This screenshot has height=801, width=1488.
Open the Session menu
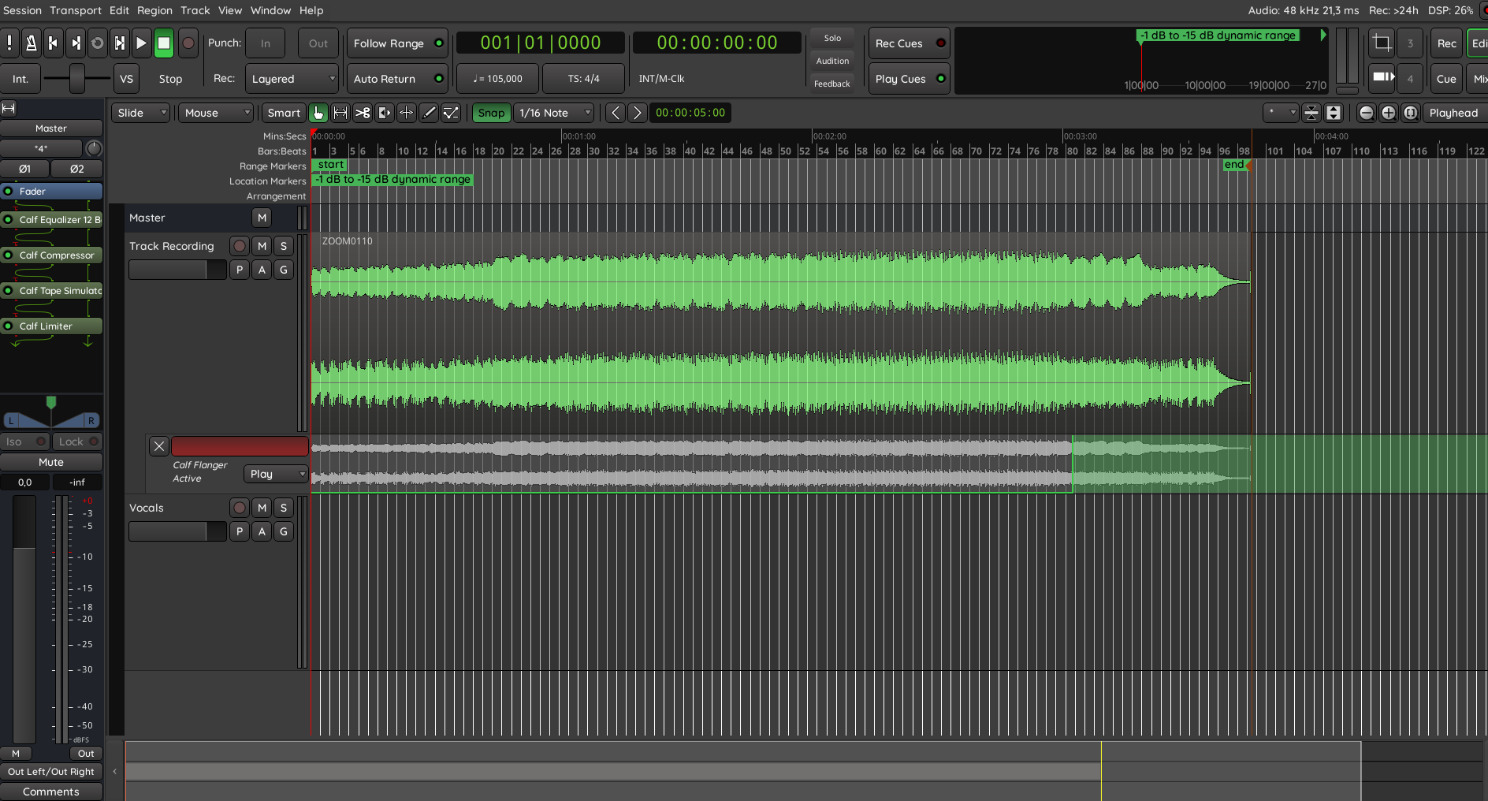[22, 10]
